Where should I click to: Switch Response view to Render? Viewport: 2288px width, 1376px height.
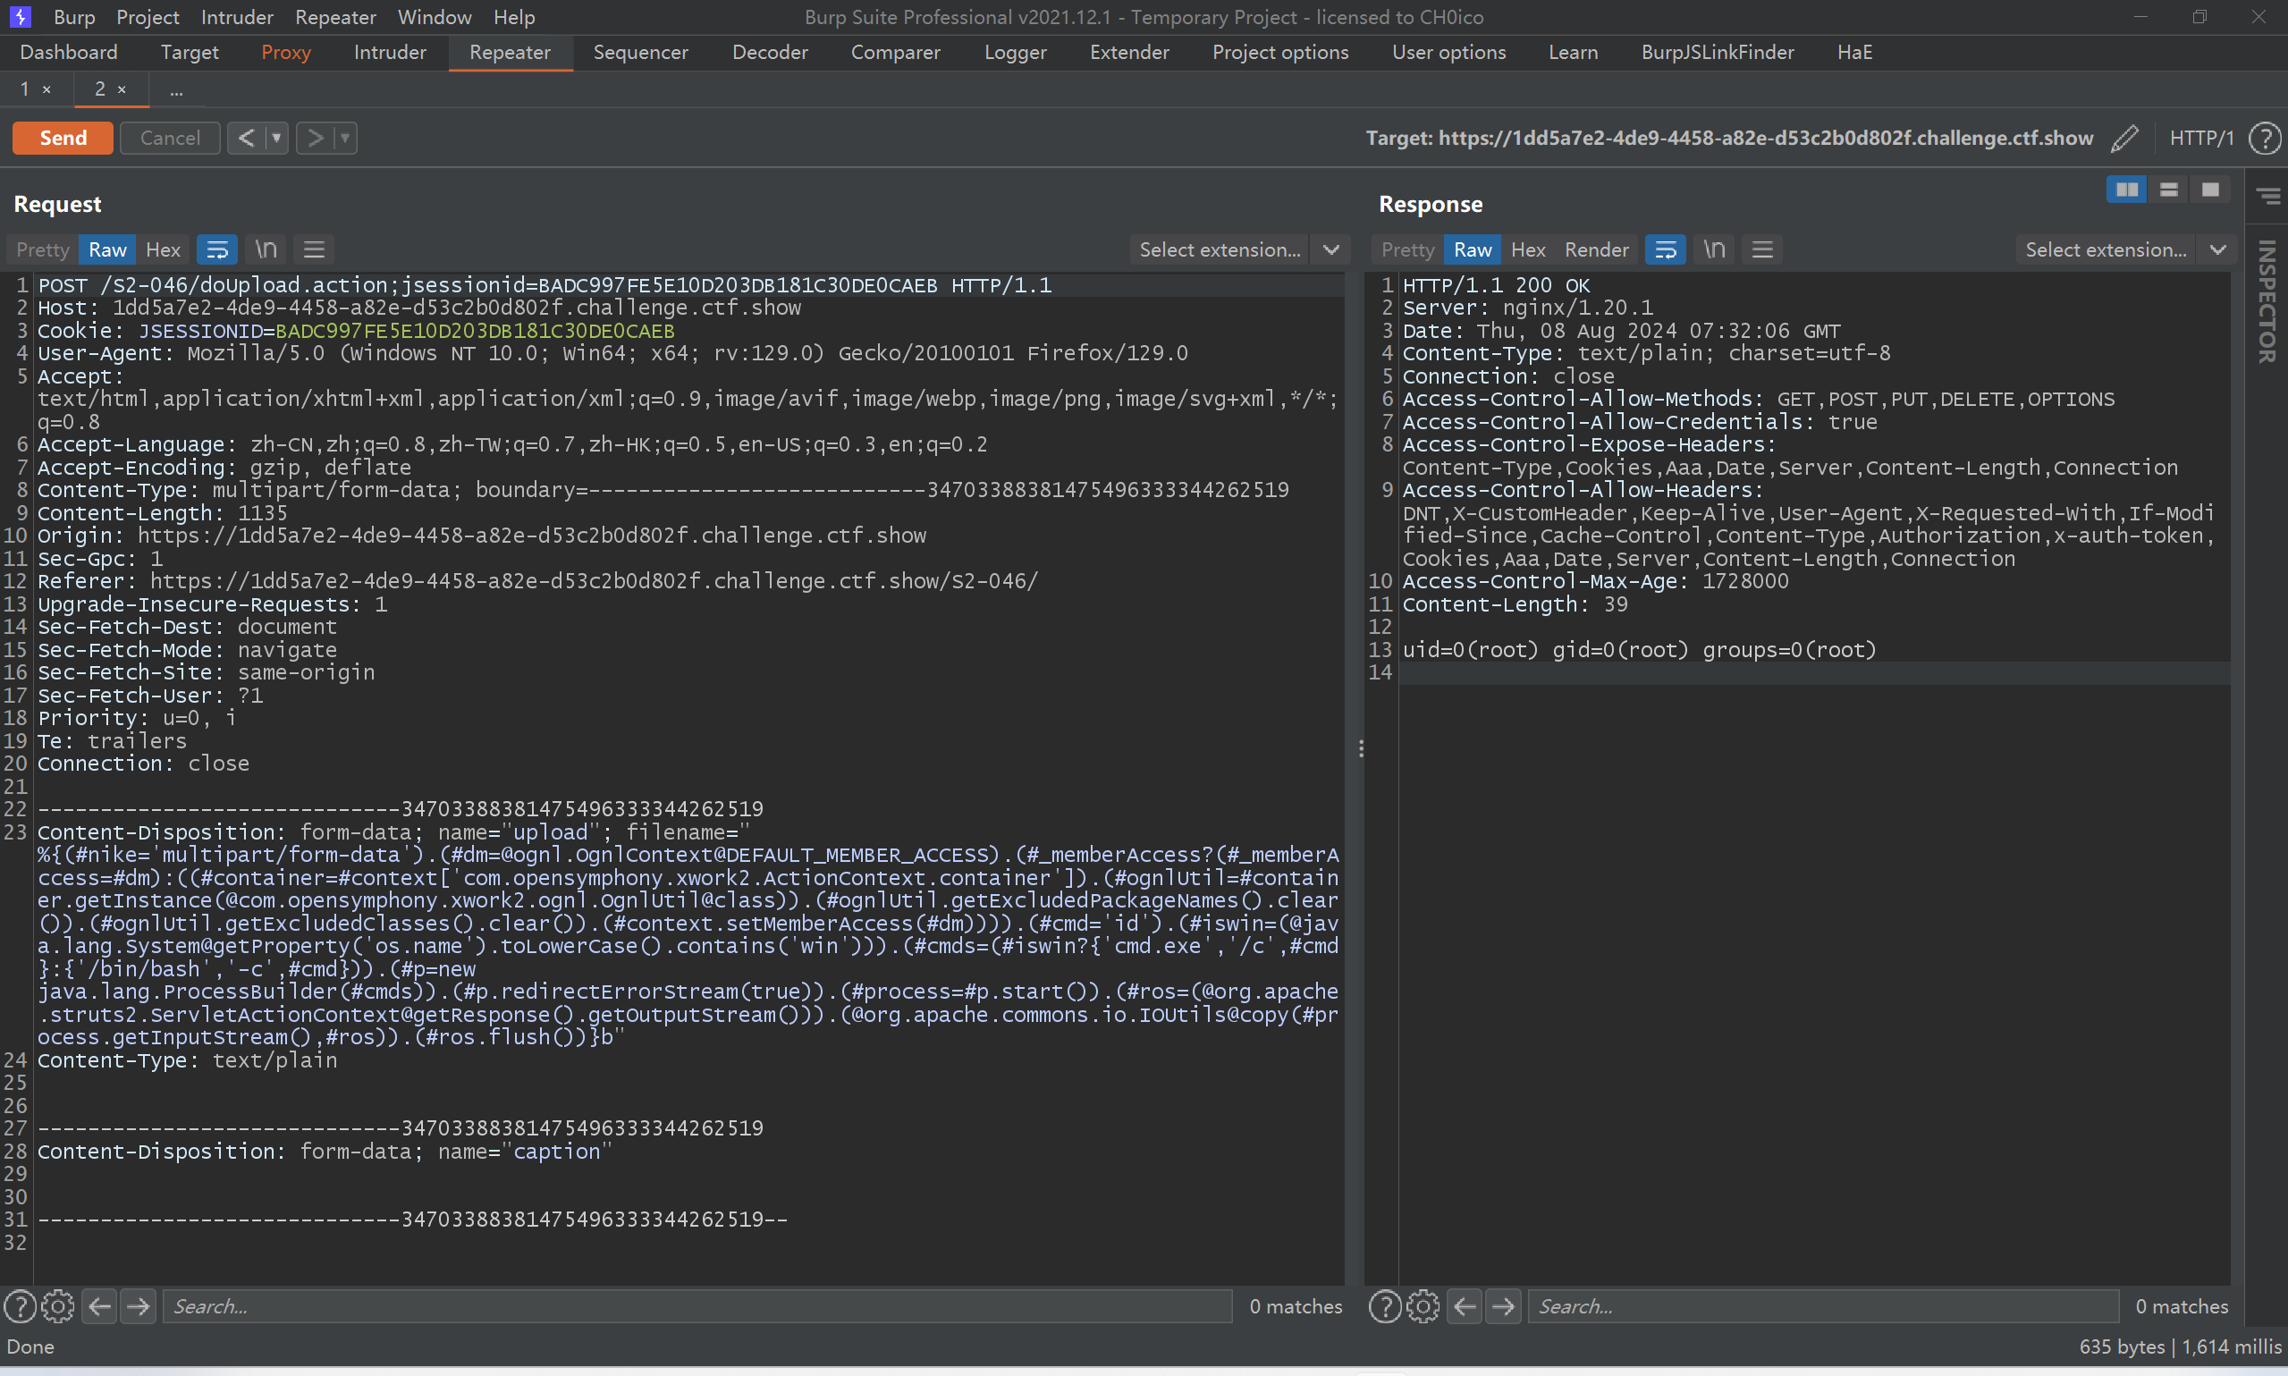tap(1595, 249)
